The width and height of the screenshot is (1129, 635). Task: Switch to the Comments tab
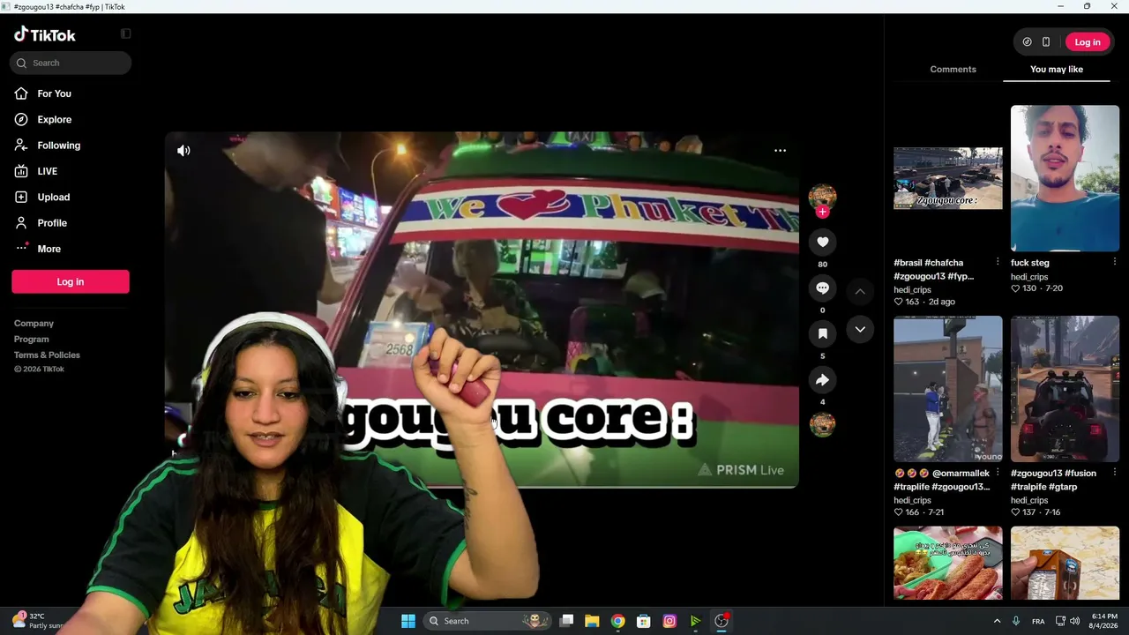click(953, 69)
